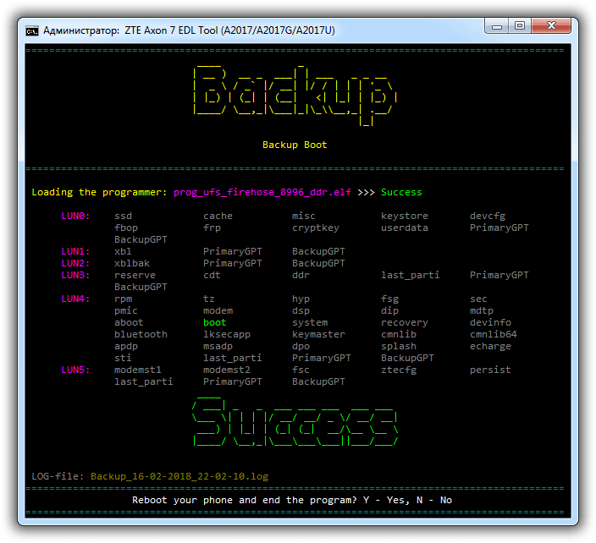
Task: Click the 'frp' partition name
Action: click(x=212, y=228)
